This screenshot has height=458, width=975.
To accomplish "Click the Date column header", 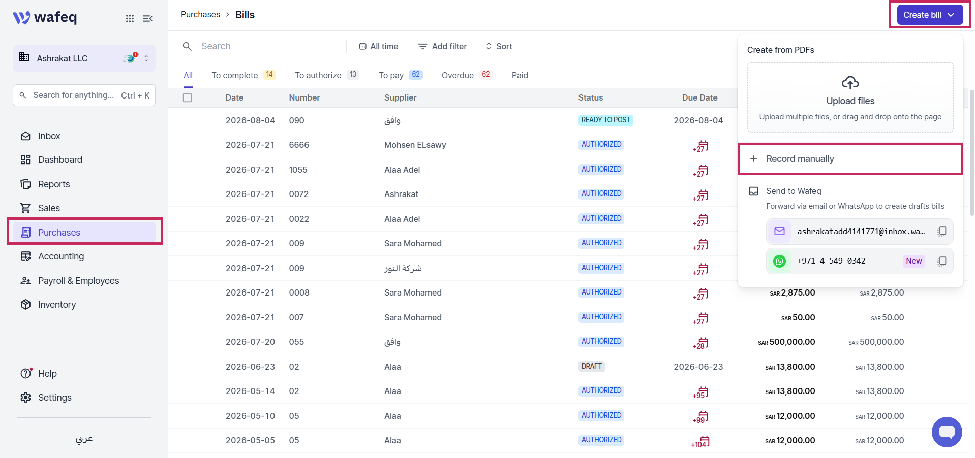I will (x=234, y=97).
